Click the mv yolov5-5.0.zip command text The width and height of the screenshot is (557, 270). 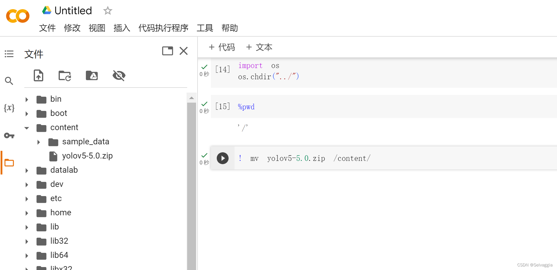[x=304, y=159]
